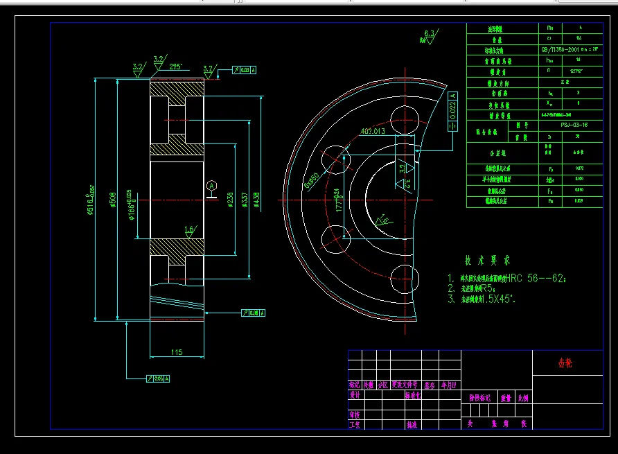Image resolution: width=618 pixels, height=454 pixels.
Task: Select the 标记 title block cell
Action: tap(355, 385)
